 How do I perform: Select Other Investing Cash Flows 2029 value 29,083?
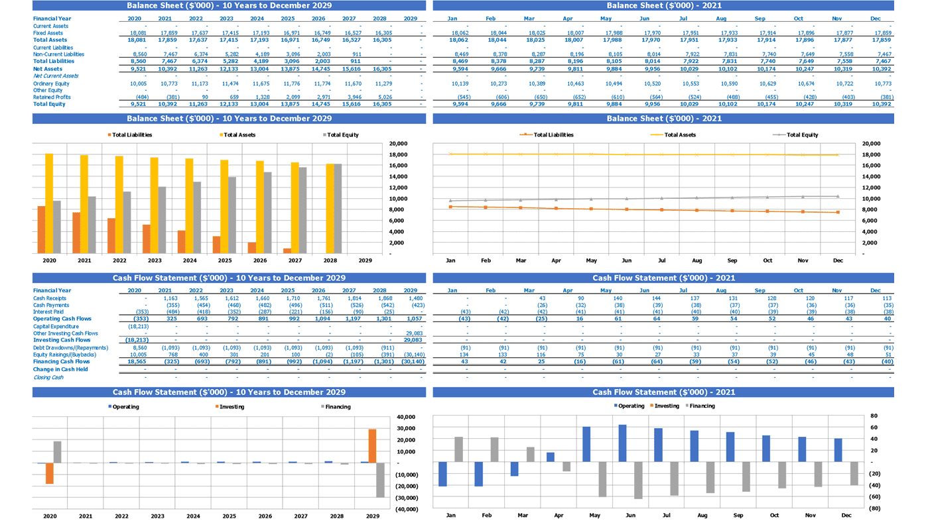(413, 333)
